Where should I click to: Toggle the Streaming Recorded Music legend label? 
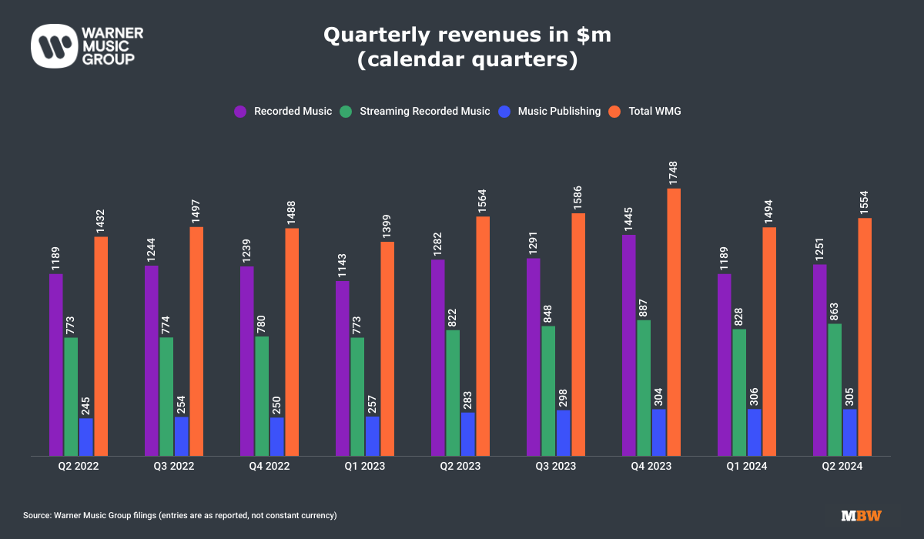[424, 111]
